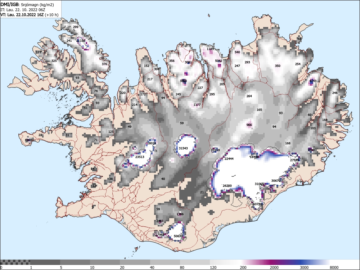Viewport: 360px width, 270px height.
Task: Click snow value '38' on the map
Action: pyautogui.click(x=111, y=179)
